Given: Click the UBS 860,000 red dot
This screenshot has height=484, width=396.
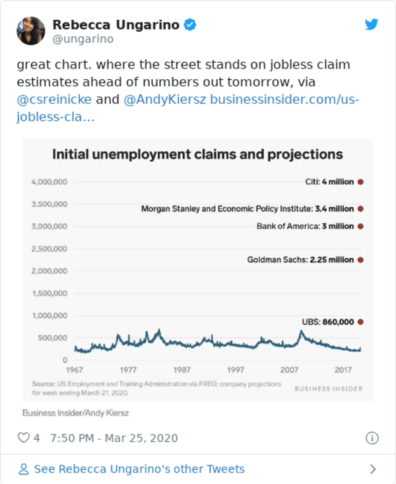Looking at the screenshot, I should 360,322.
